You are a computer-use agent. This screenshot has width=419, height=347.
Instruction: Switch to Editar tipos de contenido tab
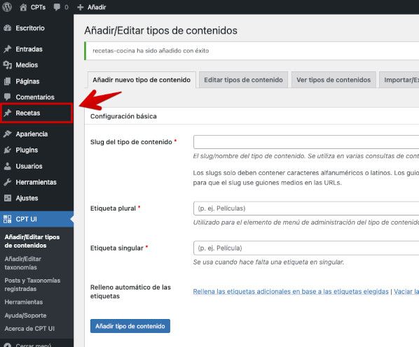243,80
